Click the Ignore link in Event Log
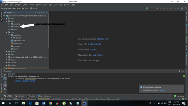Viewport: 188px width, 106px height. 32,81
